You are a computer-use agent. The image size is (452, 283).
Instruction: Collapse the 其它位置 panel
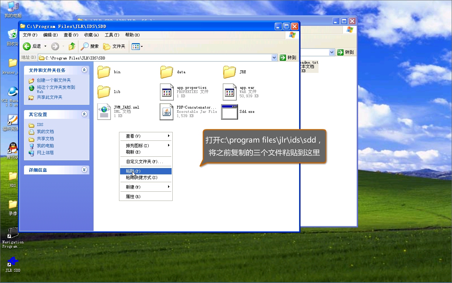point(84,114)
